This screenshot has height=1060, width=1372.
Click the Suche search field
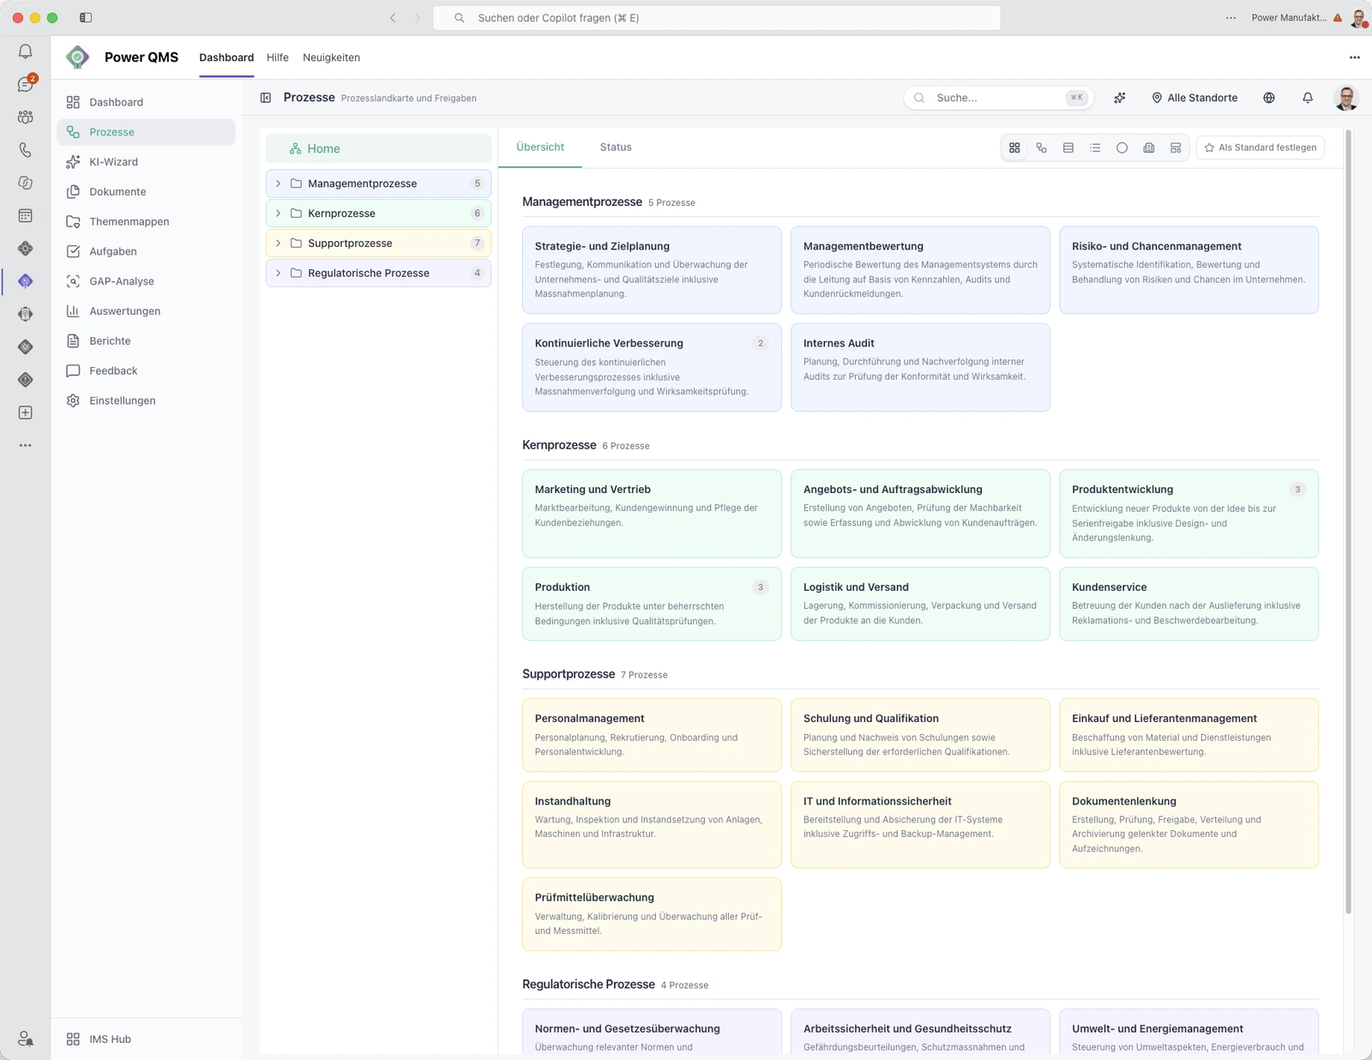tap(999, 98)
